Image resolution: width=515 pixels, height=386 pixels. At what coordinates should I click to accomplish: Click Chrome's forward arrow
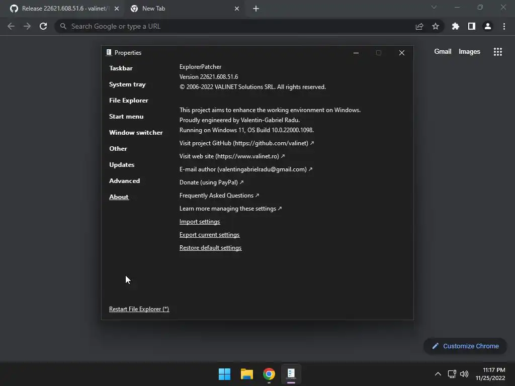(27, 26)
